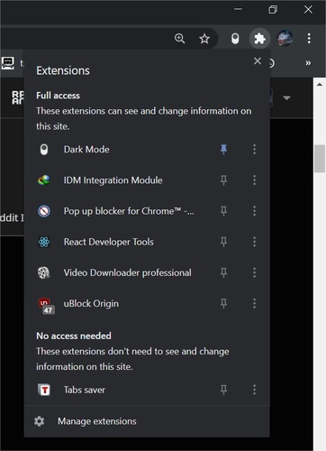Image resolution: width=326 pixels, height=451 pixels.
Task: Open Manage extensions
Action: point(147,421)
